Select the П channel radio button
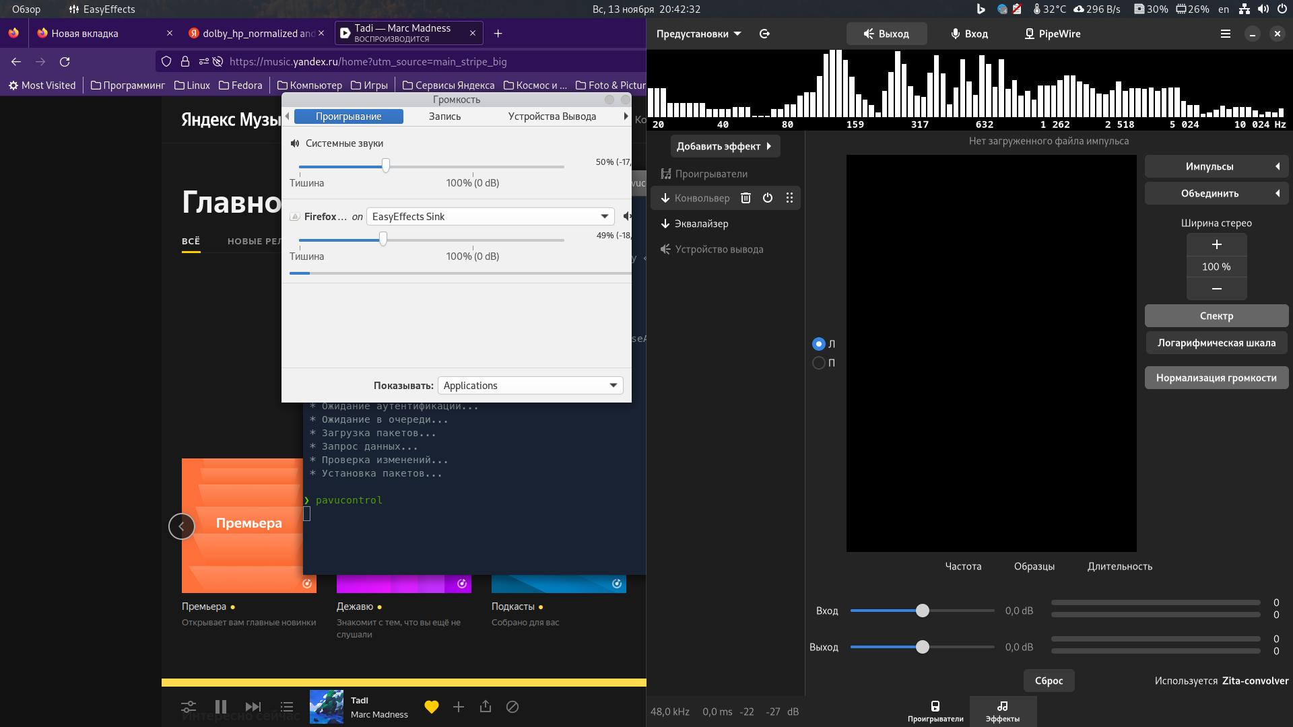The width and height of the screenshot is (1293, 727). [x=819, y=363]
